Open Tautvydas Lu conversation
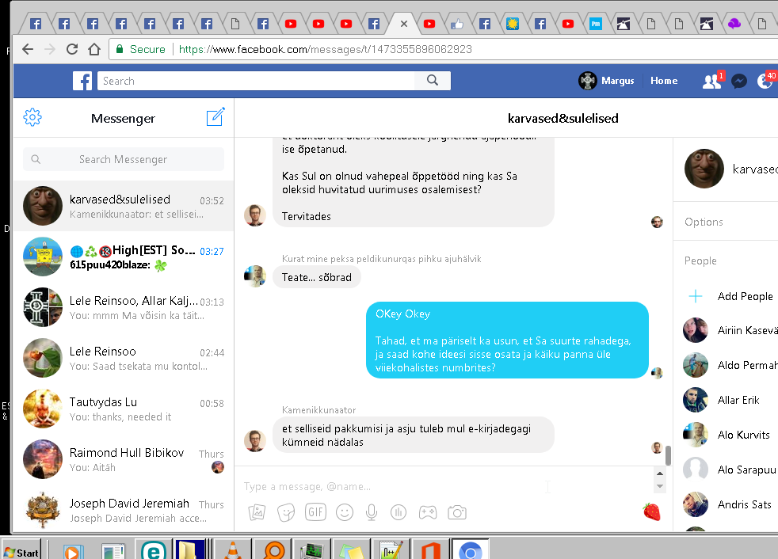778x559 pixels. (123, 409)
